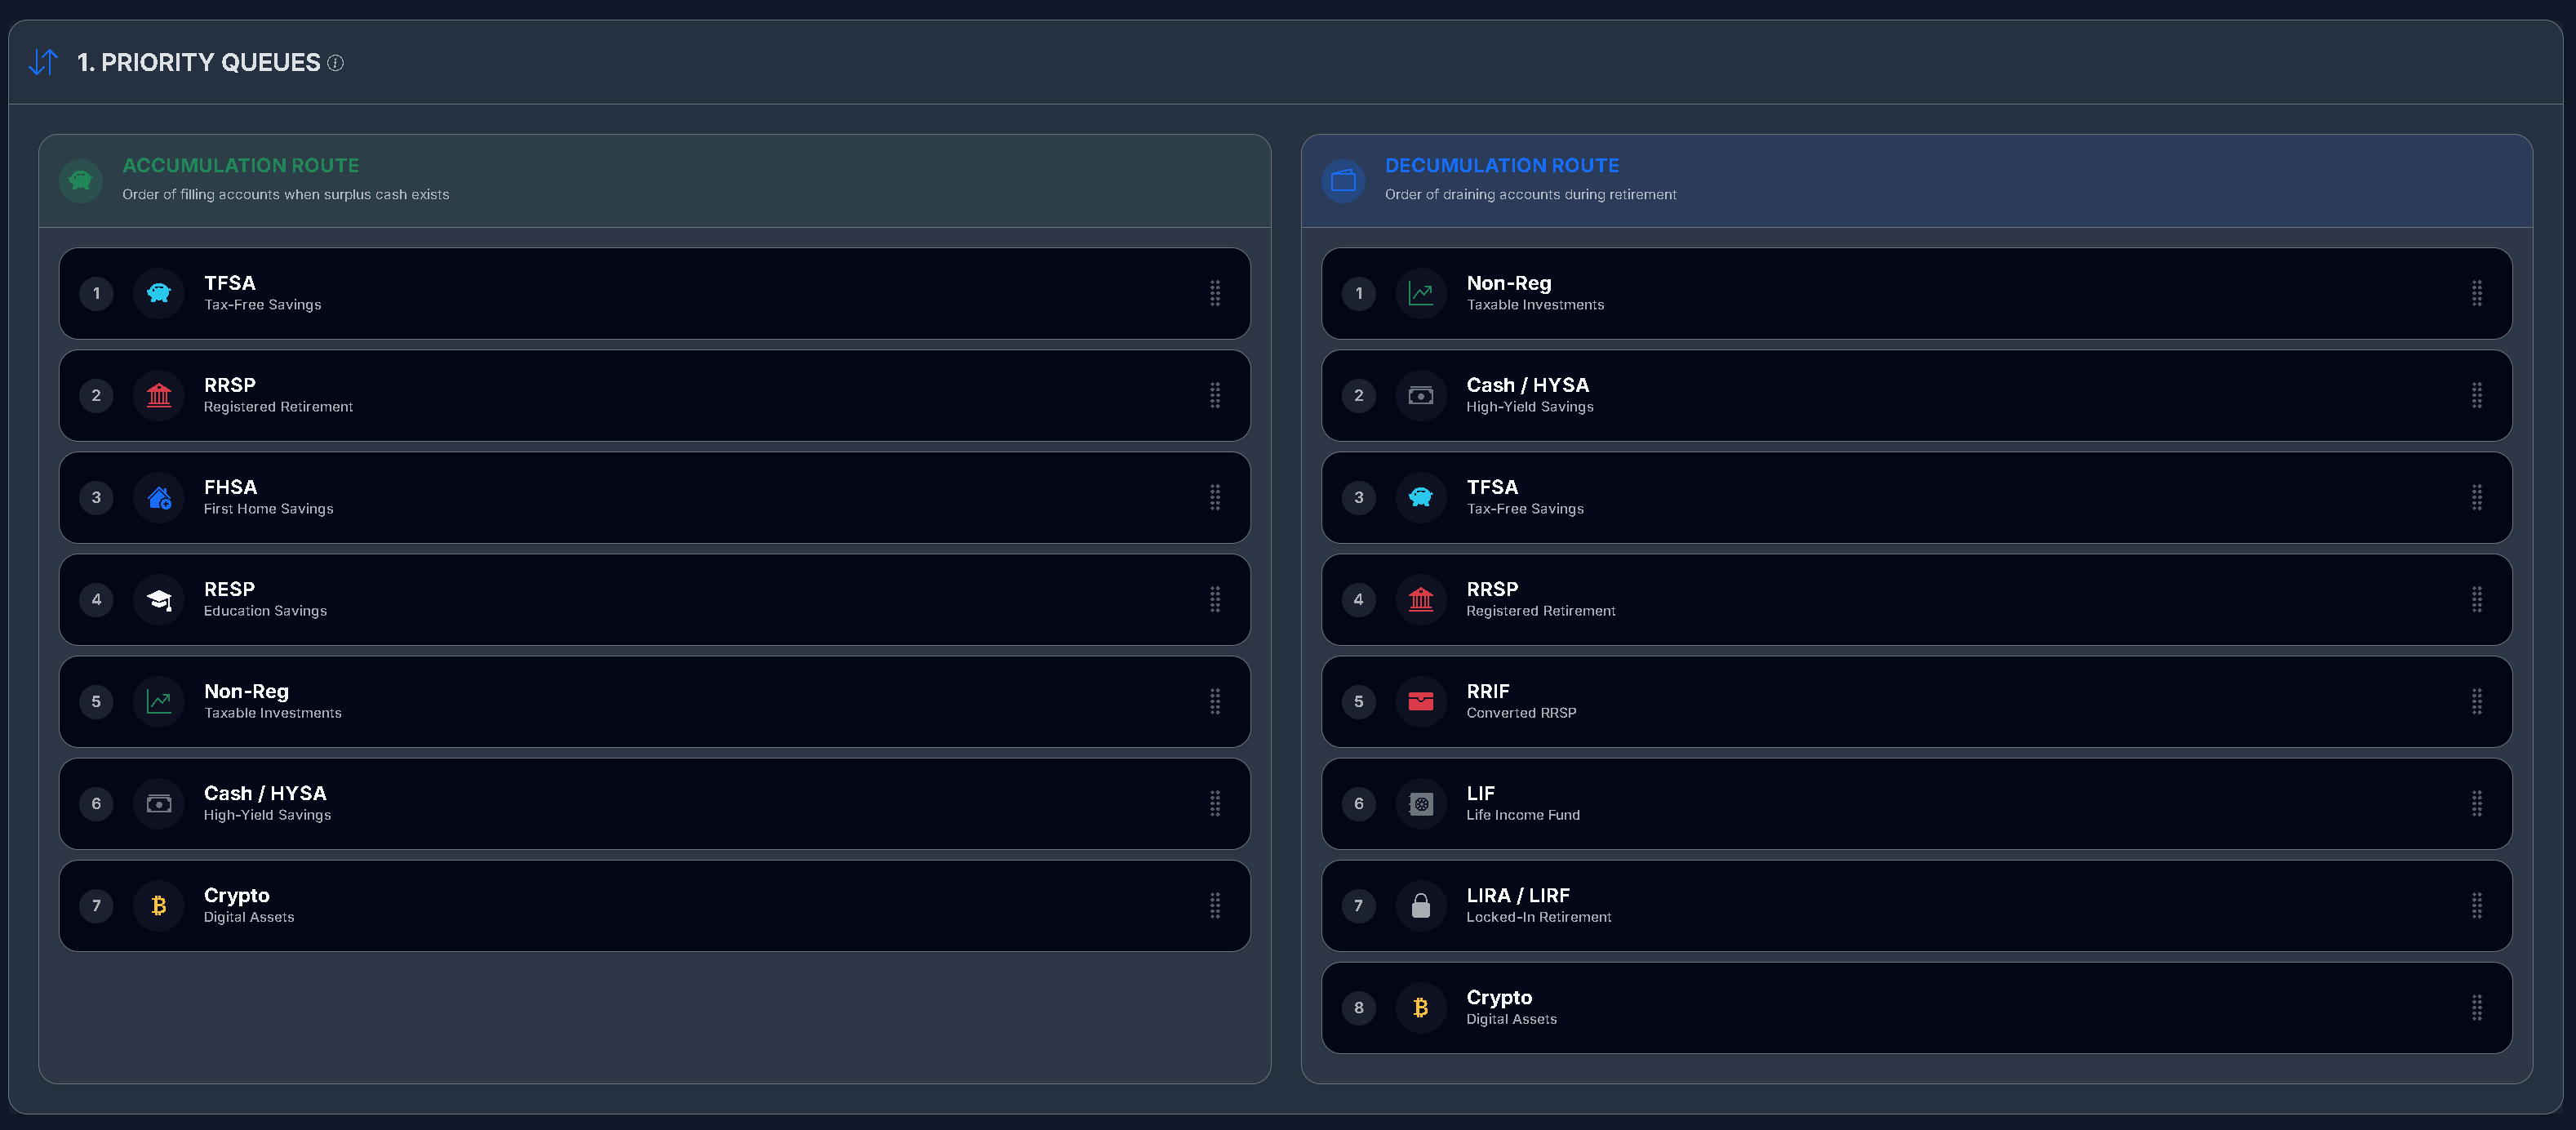Grab drag handle of Accumulation Cash / HYSA row
2576x1130 pixels.
point(1215,803)
